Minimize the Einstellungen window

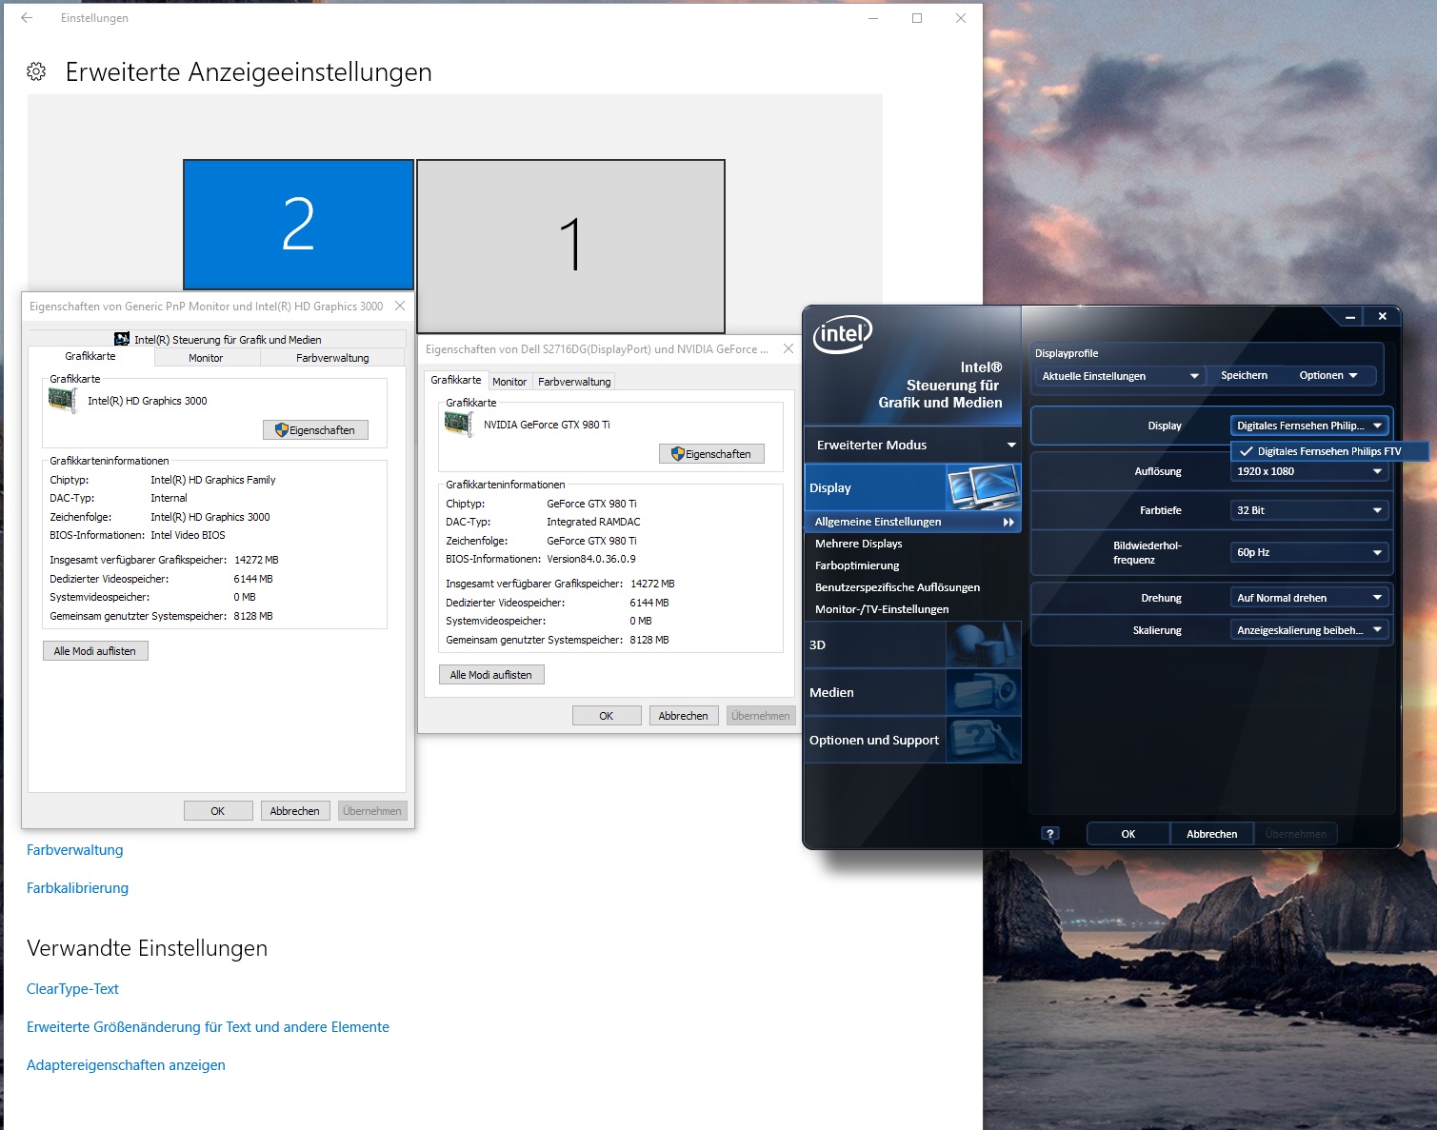pyautogui.click(x=873, y=18)
